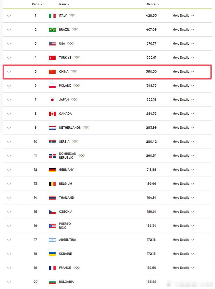The height and width of the screenshot is (289, 215).
Task: Click the Japan flag icon
Action: pyautogui.click(x=52, y=100)
